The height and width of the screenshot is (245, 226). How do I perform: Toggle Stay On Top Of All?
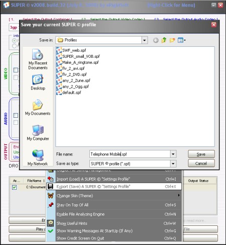(x=114, y=205)
